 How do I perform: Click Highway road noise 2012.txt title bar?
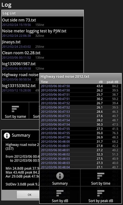click(x=80, y=77)
